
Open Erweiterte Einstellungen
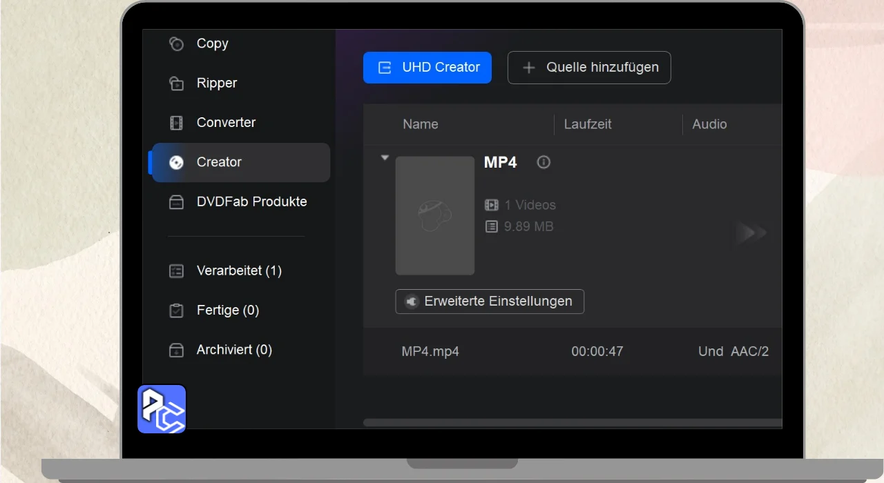click(x=490, y=302)
